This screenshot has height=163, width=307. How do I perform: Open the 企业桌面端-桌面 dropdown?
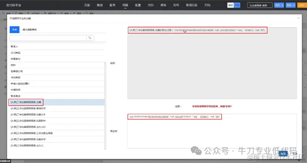click(x=260, y=5)
